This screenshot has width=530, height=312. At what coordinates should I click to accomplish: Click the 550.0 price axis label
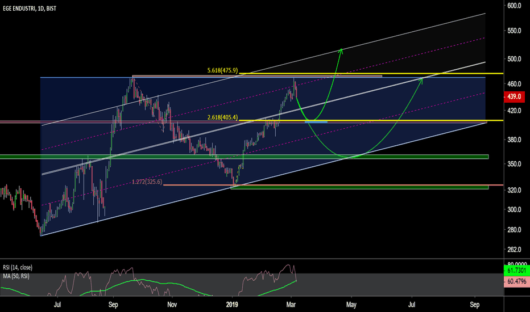point(514,31)
